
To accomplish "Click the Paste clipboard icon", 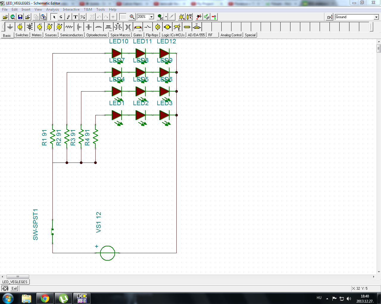I will [43, 17].
